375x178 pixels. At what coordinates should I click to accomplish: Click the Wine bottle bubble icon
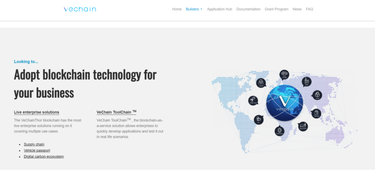pyautogui.click(x=306, y=82)
